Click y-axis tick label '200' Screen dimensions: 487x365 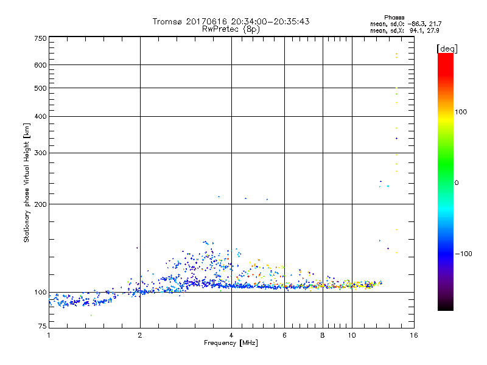[40, 204]
